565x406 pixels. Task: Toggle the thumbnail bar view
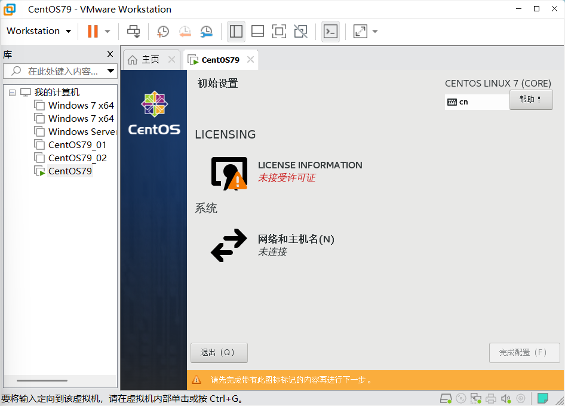coord(257,31)
